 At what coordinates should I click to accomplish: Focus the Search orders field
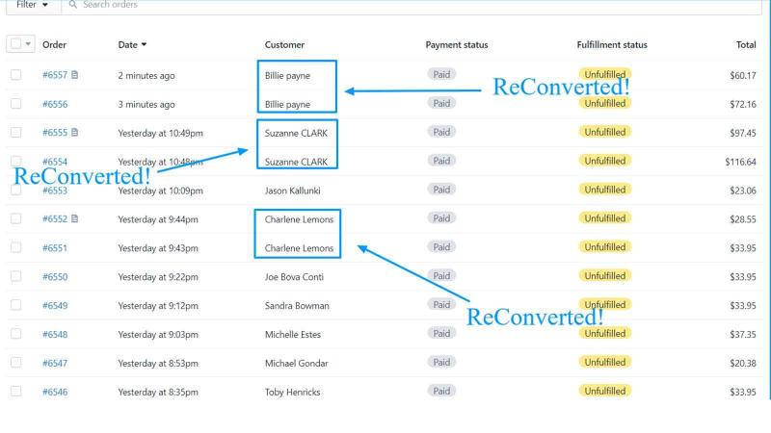(x=412, y=5)
